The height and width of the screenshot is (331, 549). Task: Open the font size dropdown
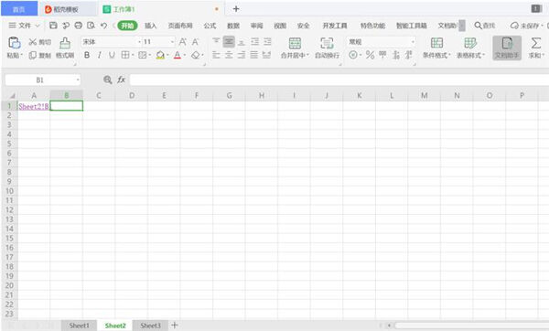pyautogui.click(x=172, y=42)
